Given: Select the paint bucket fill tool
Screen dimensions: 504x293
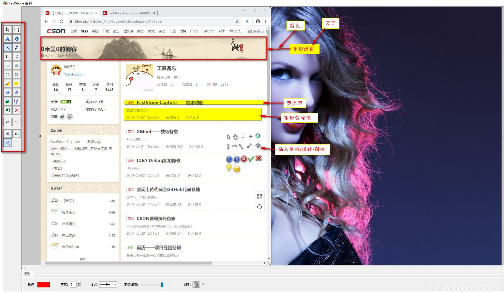Looking at the screenshot, I should (8, 92).
